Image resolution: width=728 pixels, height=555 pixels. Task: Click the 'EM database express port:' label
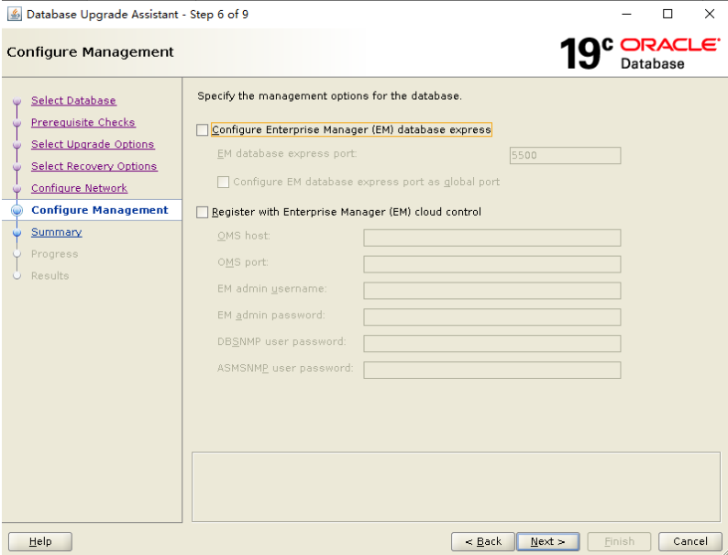287,154
